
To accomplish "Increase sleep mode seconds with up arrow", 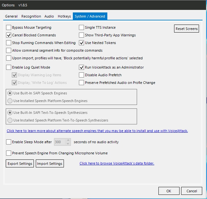I will 68,140.
